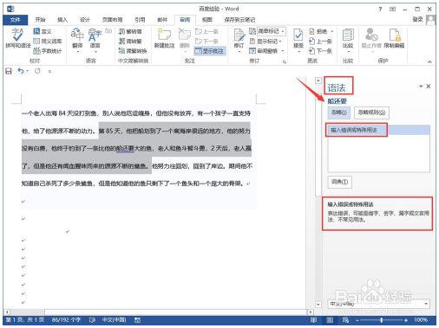
Task: Open the 保存到云笔记 tab
Action: (239, 20)
